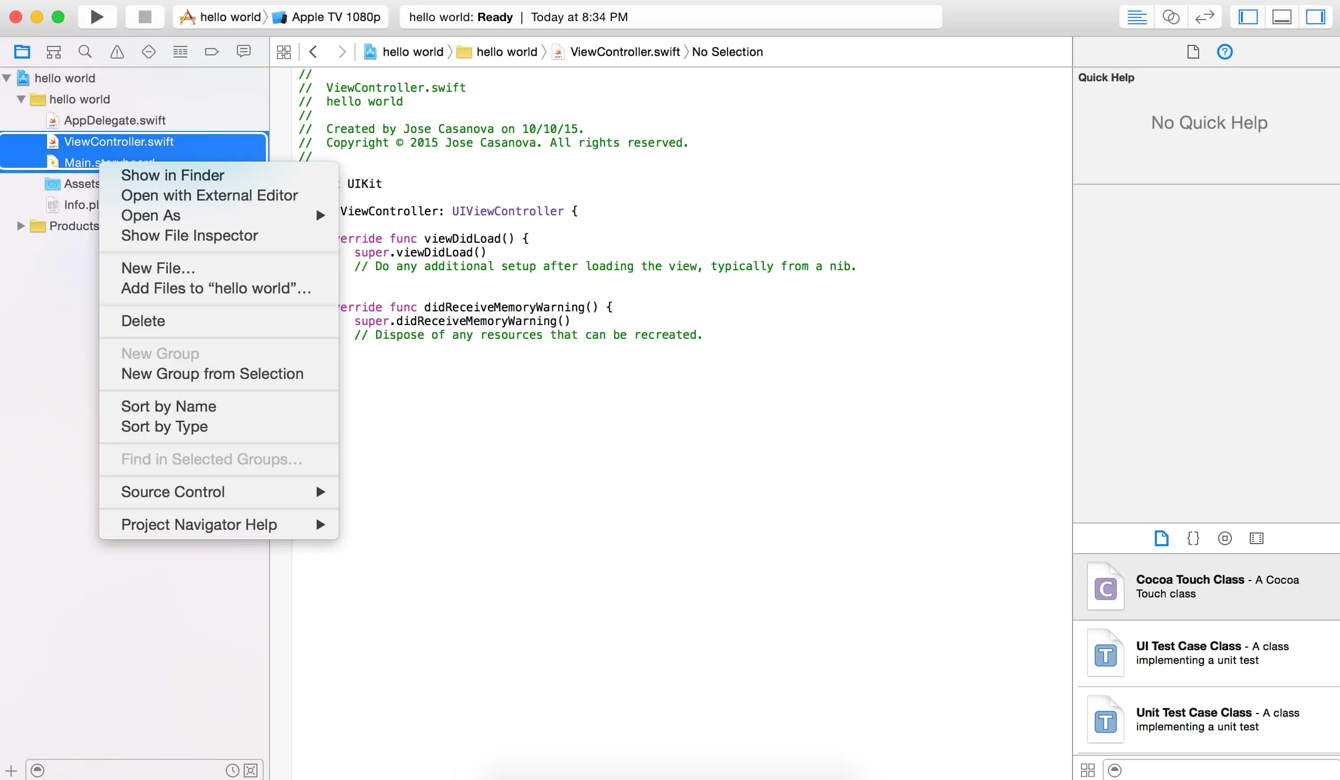The image size is (1340, 780).
Task: Select the Cocoa Touch Class template
Action: [x=1206, y=586]
